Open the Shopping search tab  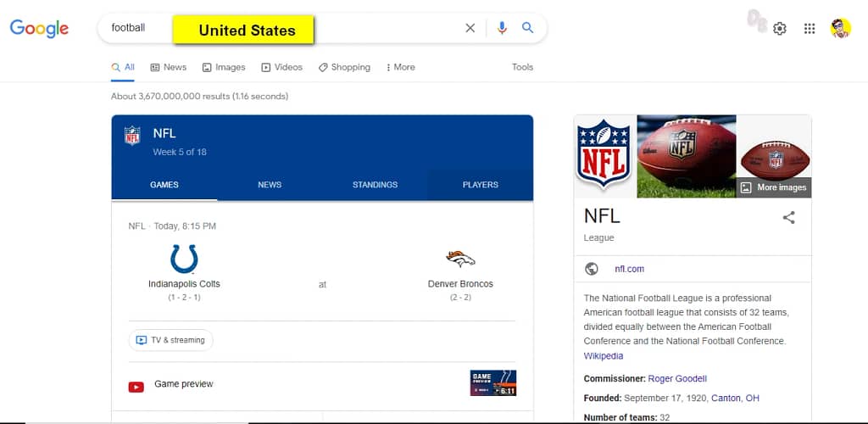pos(344,67)
